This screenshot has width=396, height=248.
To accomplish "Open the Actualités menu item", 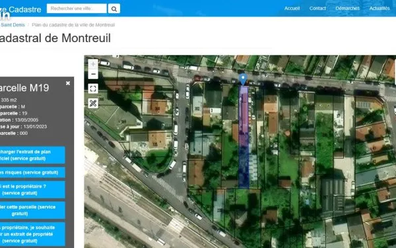I will coord(379,9).
